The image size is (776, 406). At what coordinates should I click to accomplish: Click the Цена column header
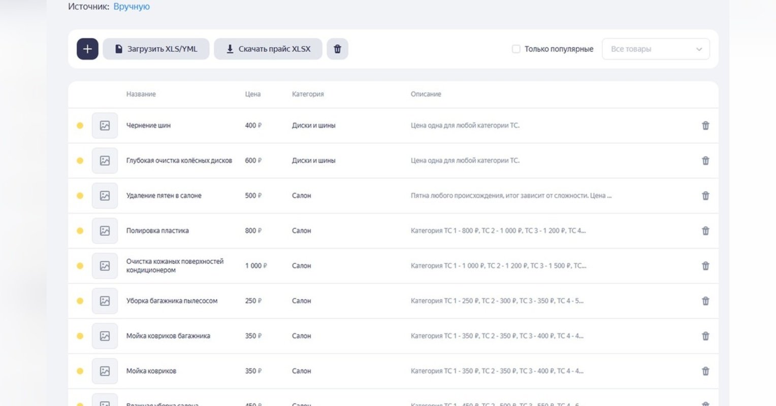(x=253, y=94)
